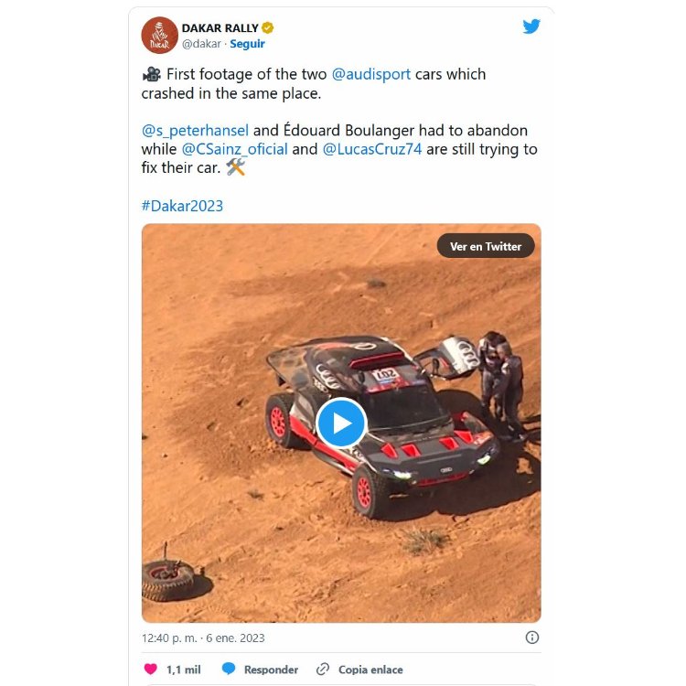Open the tweet info circle icon
Screen dimensions: 686x686
[532, 638]
